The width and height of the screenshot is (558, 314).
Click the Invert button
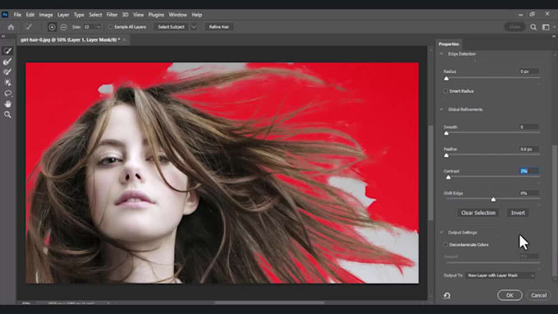518,212
